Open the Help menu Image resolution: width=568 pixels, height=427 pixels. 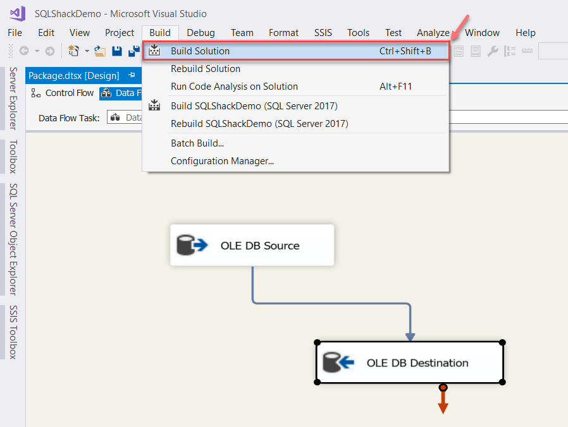[525, 33]
